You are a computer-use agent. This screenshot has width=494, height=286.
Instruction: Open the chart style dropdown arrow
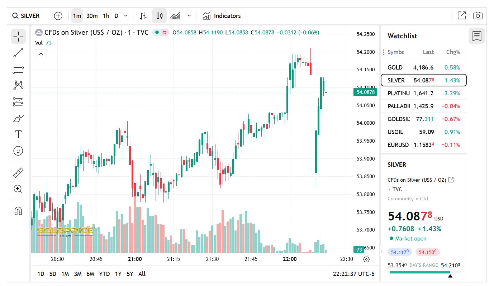189,16
